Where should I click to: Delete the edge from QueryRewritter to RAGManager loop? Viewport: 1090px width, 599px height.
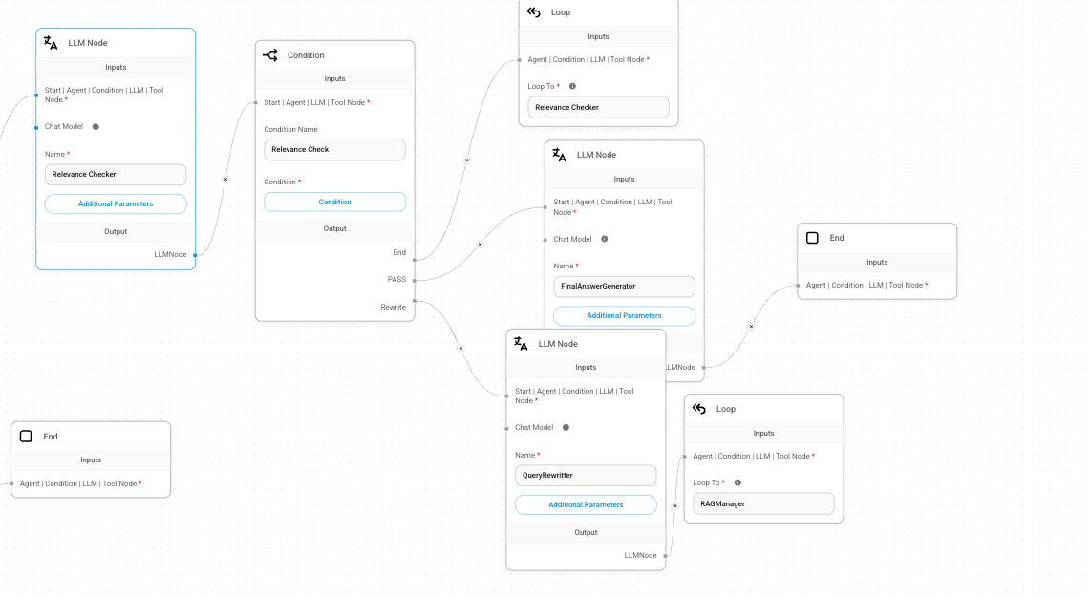[675, 505]
